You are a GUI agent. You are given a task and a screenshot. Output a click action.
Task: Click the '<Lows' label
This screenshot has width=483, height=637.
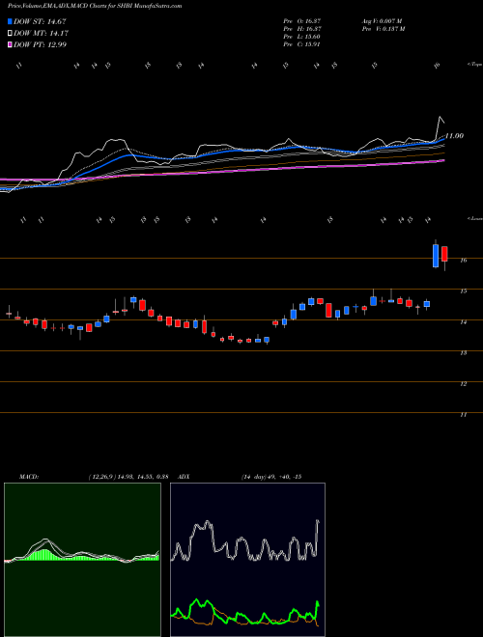474,218
